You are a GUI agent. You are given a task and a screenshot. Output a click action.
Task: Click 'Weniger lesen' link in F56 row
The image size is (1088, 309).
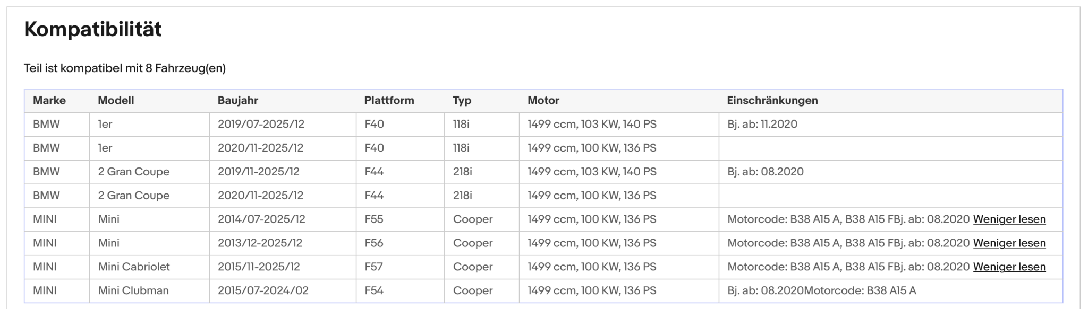pyautogui.click(x=1009, y=243)
